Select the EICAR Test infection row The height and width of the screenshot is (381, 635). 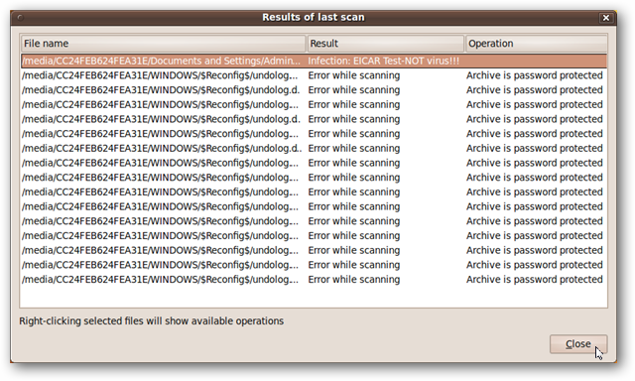coord(314,62)
